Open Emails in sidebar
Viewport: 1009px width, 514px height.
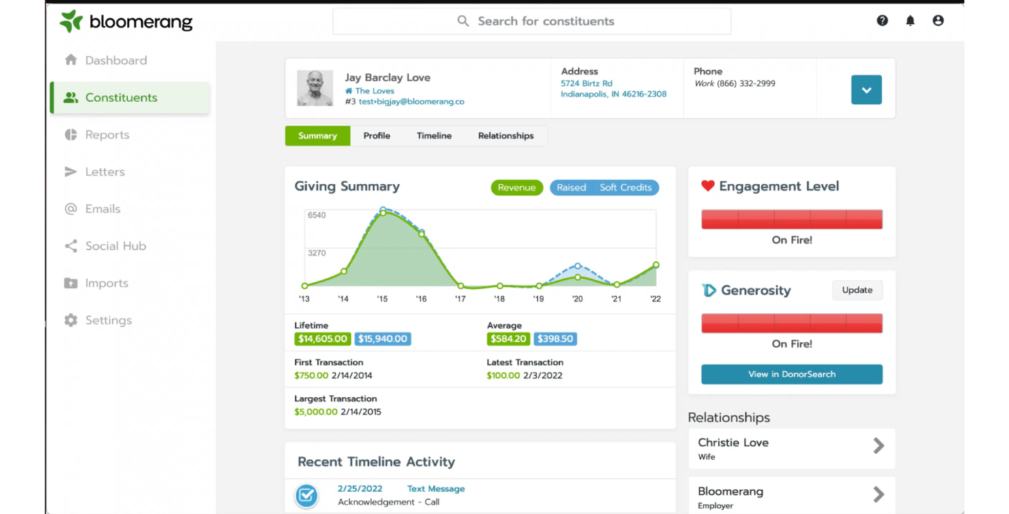pyautogui.click(x=103, y=209)
